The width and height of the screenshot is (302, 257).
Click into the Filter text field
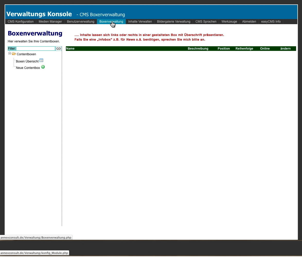pos(36,49)
